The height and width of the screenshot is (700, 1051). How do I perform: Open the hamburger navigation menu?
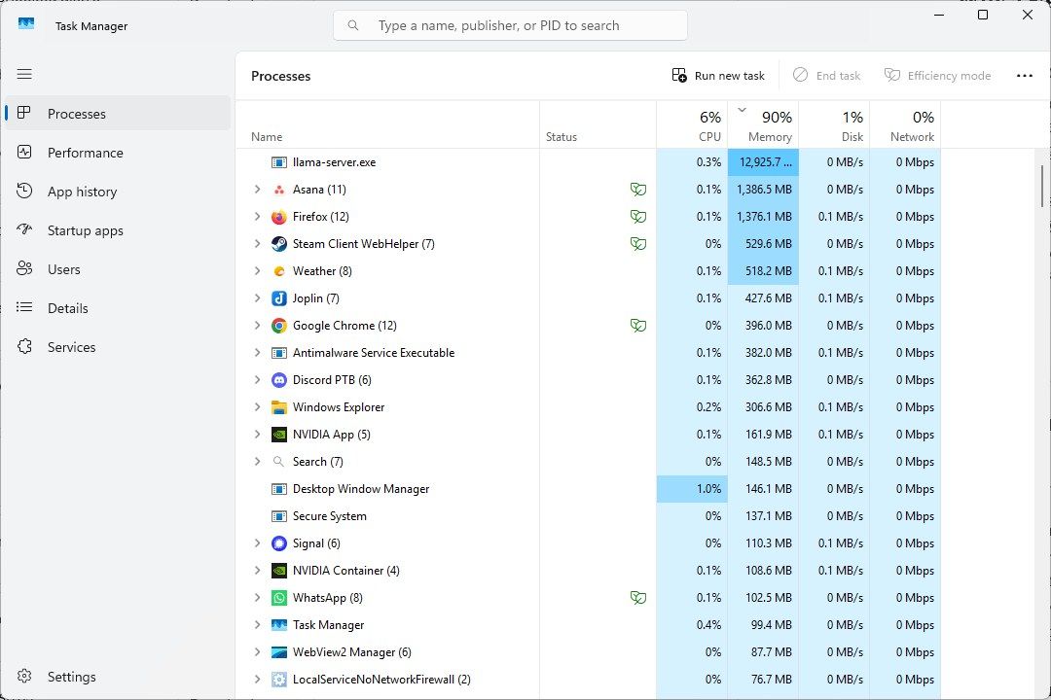(x=24, y=74)
